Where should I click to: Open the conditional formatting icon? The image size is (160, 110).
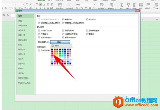pyautogui.click(x=102, y=5)
